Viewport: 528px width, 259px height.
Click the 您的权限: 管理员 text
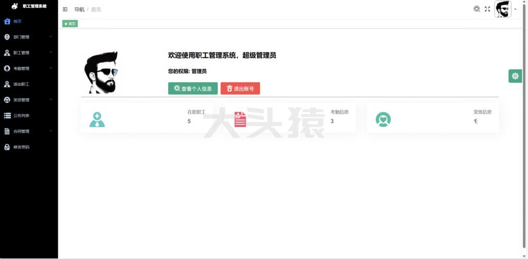tap(187, 71)
